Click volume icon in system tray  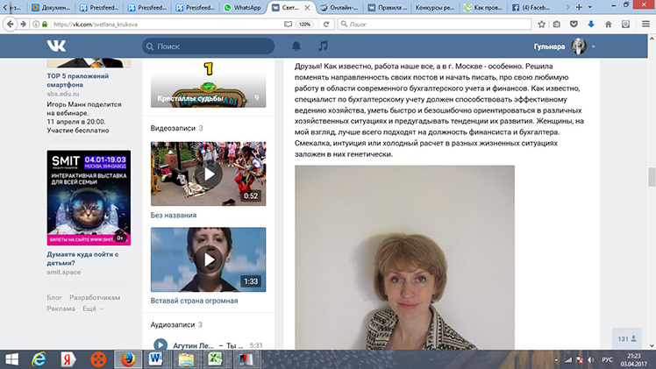point(591,360)
